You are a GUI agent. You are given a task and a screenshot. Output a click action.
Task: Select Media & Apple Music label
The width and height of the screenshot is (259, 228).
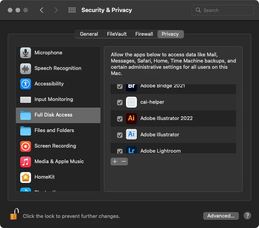[59, 162]
